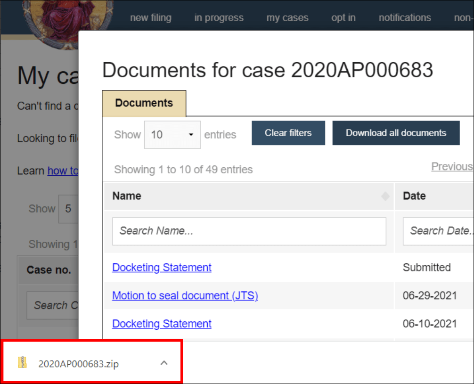Screen dimensions: 474x384
Task: Switch to the Documents tab
Action: tap(144, 103)
